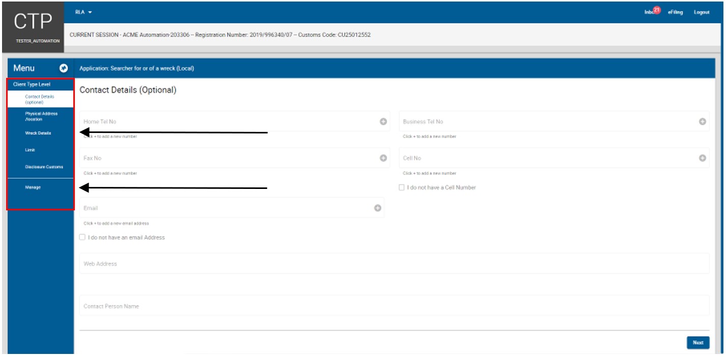
Task: Focus the Contact Person Name field
Action: tap(394, 306)
